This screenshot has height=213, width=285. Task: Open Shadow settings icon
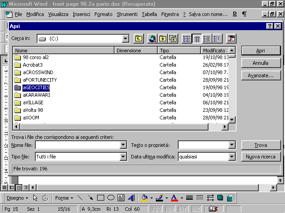point(220,198)
